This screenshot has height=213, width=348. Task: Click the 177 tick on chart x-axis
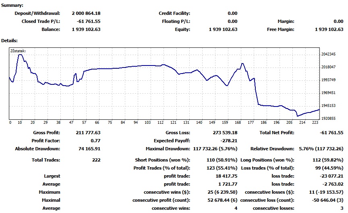251,123
